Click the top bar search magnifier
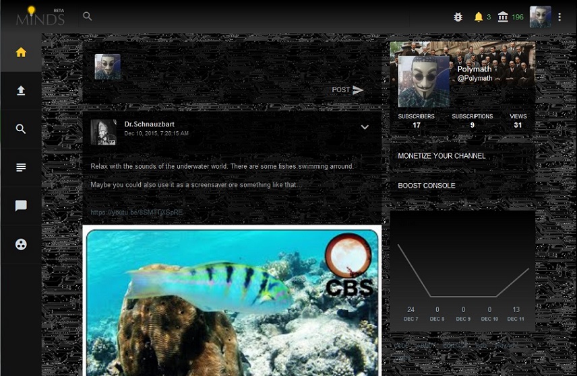577x376 pixels. [87, 16]
